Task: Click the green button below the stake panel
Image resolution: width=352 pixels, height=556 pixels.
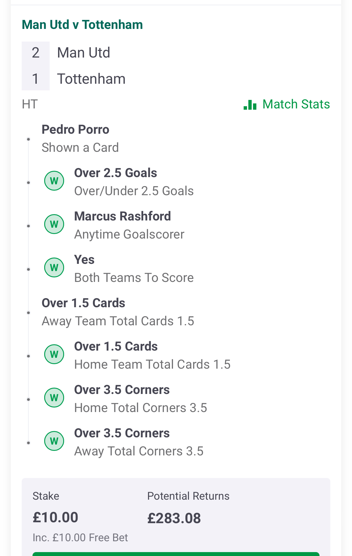Action: [176, 554]
